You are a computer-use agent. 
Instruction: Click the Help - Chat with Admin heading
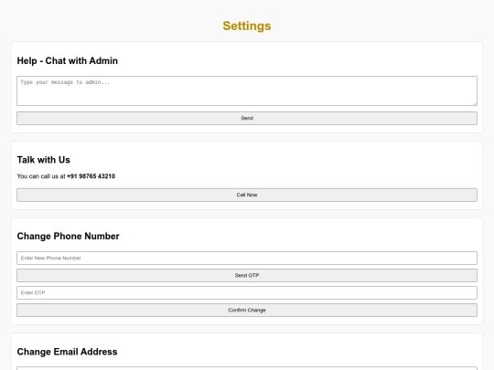pyautogui.click(x=68, y=60)
